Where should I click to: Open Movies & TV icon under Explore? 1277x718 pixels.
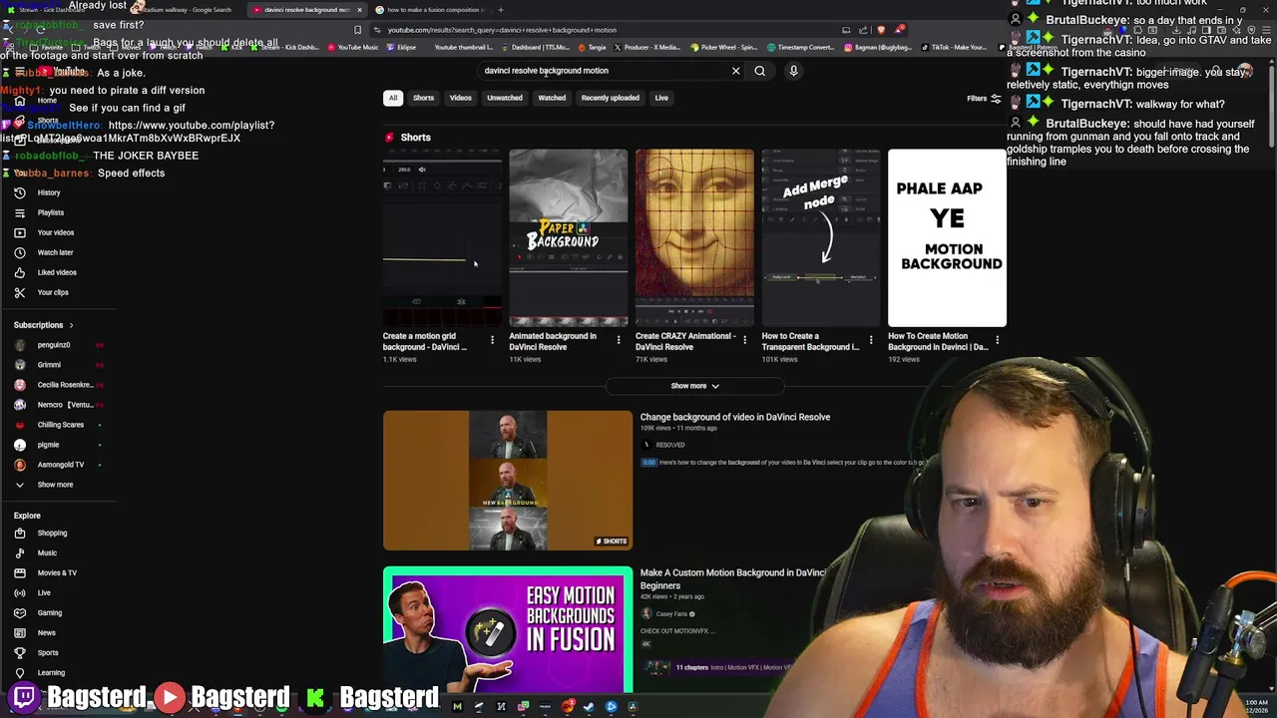tap(19, 572)
